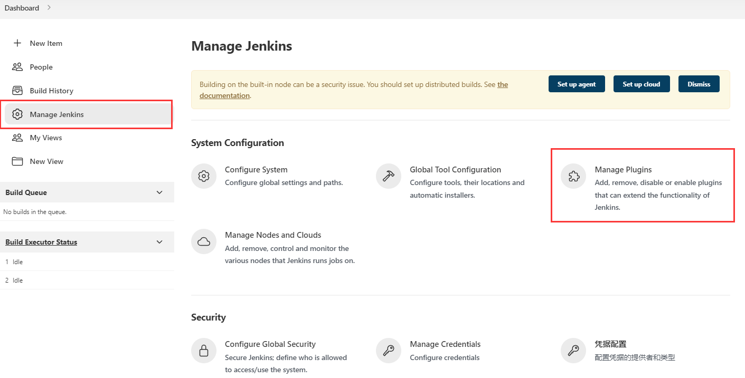
Task: Open My Views in the sidebar
Action: (x=46, y=138)
